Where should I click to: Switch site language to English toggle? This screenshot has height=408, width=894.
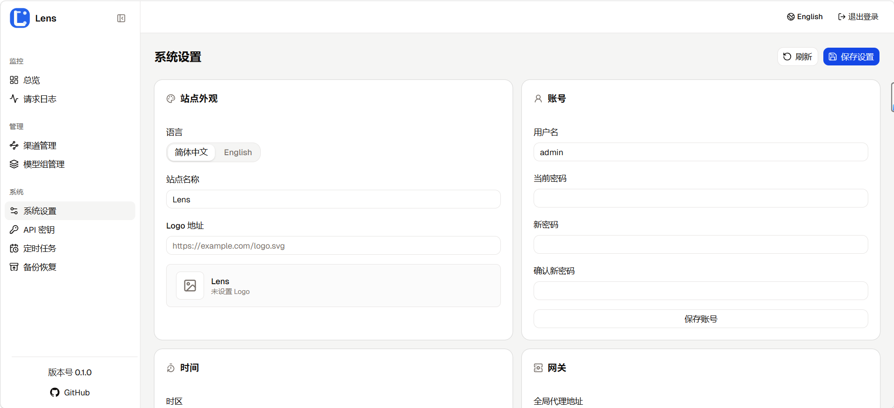click(238, 152)
